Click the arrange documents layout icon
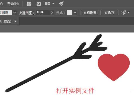Image resolution: width=134 pixels, height=106 pixels. tap(47, 4)
